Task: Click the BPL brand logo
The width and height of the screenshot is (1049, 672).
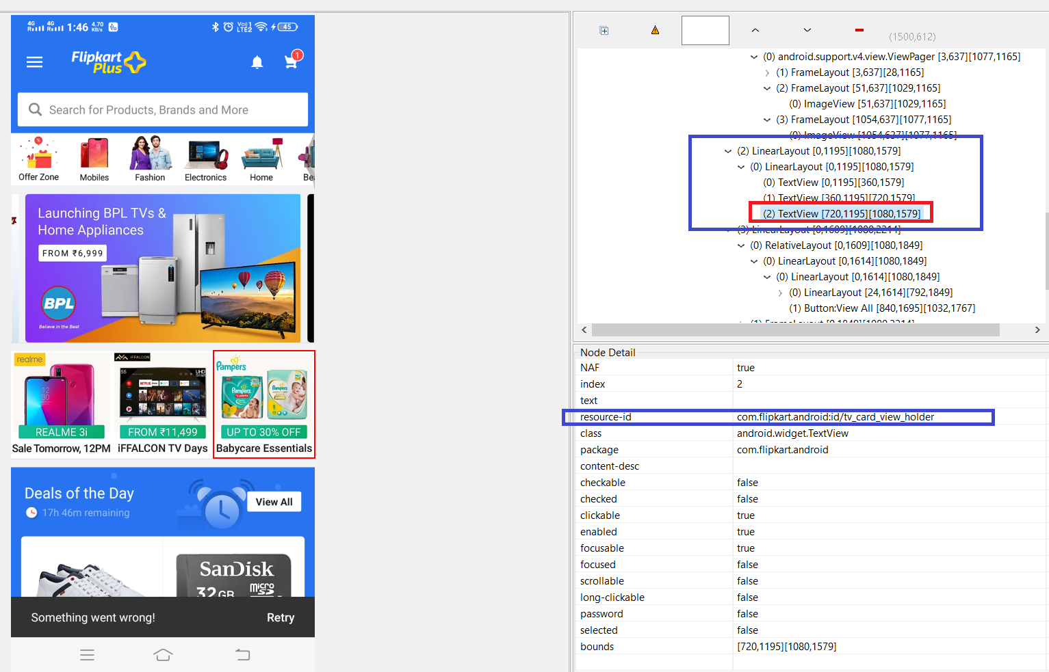Action: coord(59,304)
